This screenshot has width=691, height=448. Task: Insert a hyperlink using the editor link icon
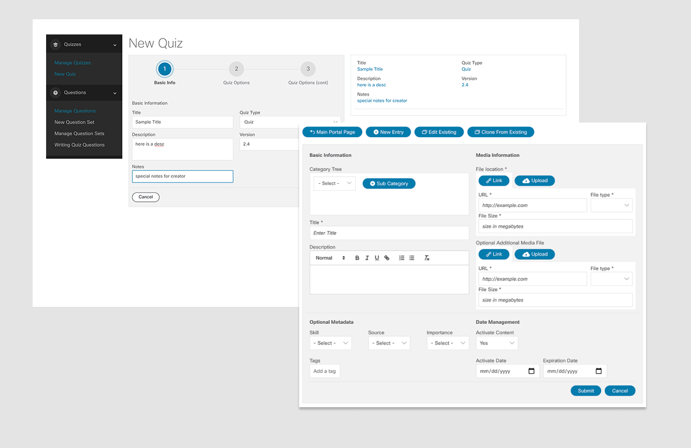pos(387,257)
